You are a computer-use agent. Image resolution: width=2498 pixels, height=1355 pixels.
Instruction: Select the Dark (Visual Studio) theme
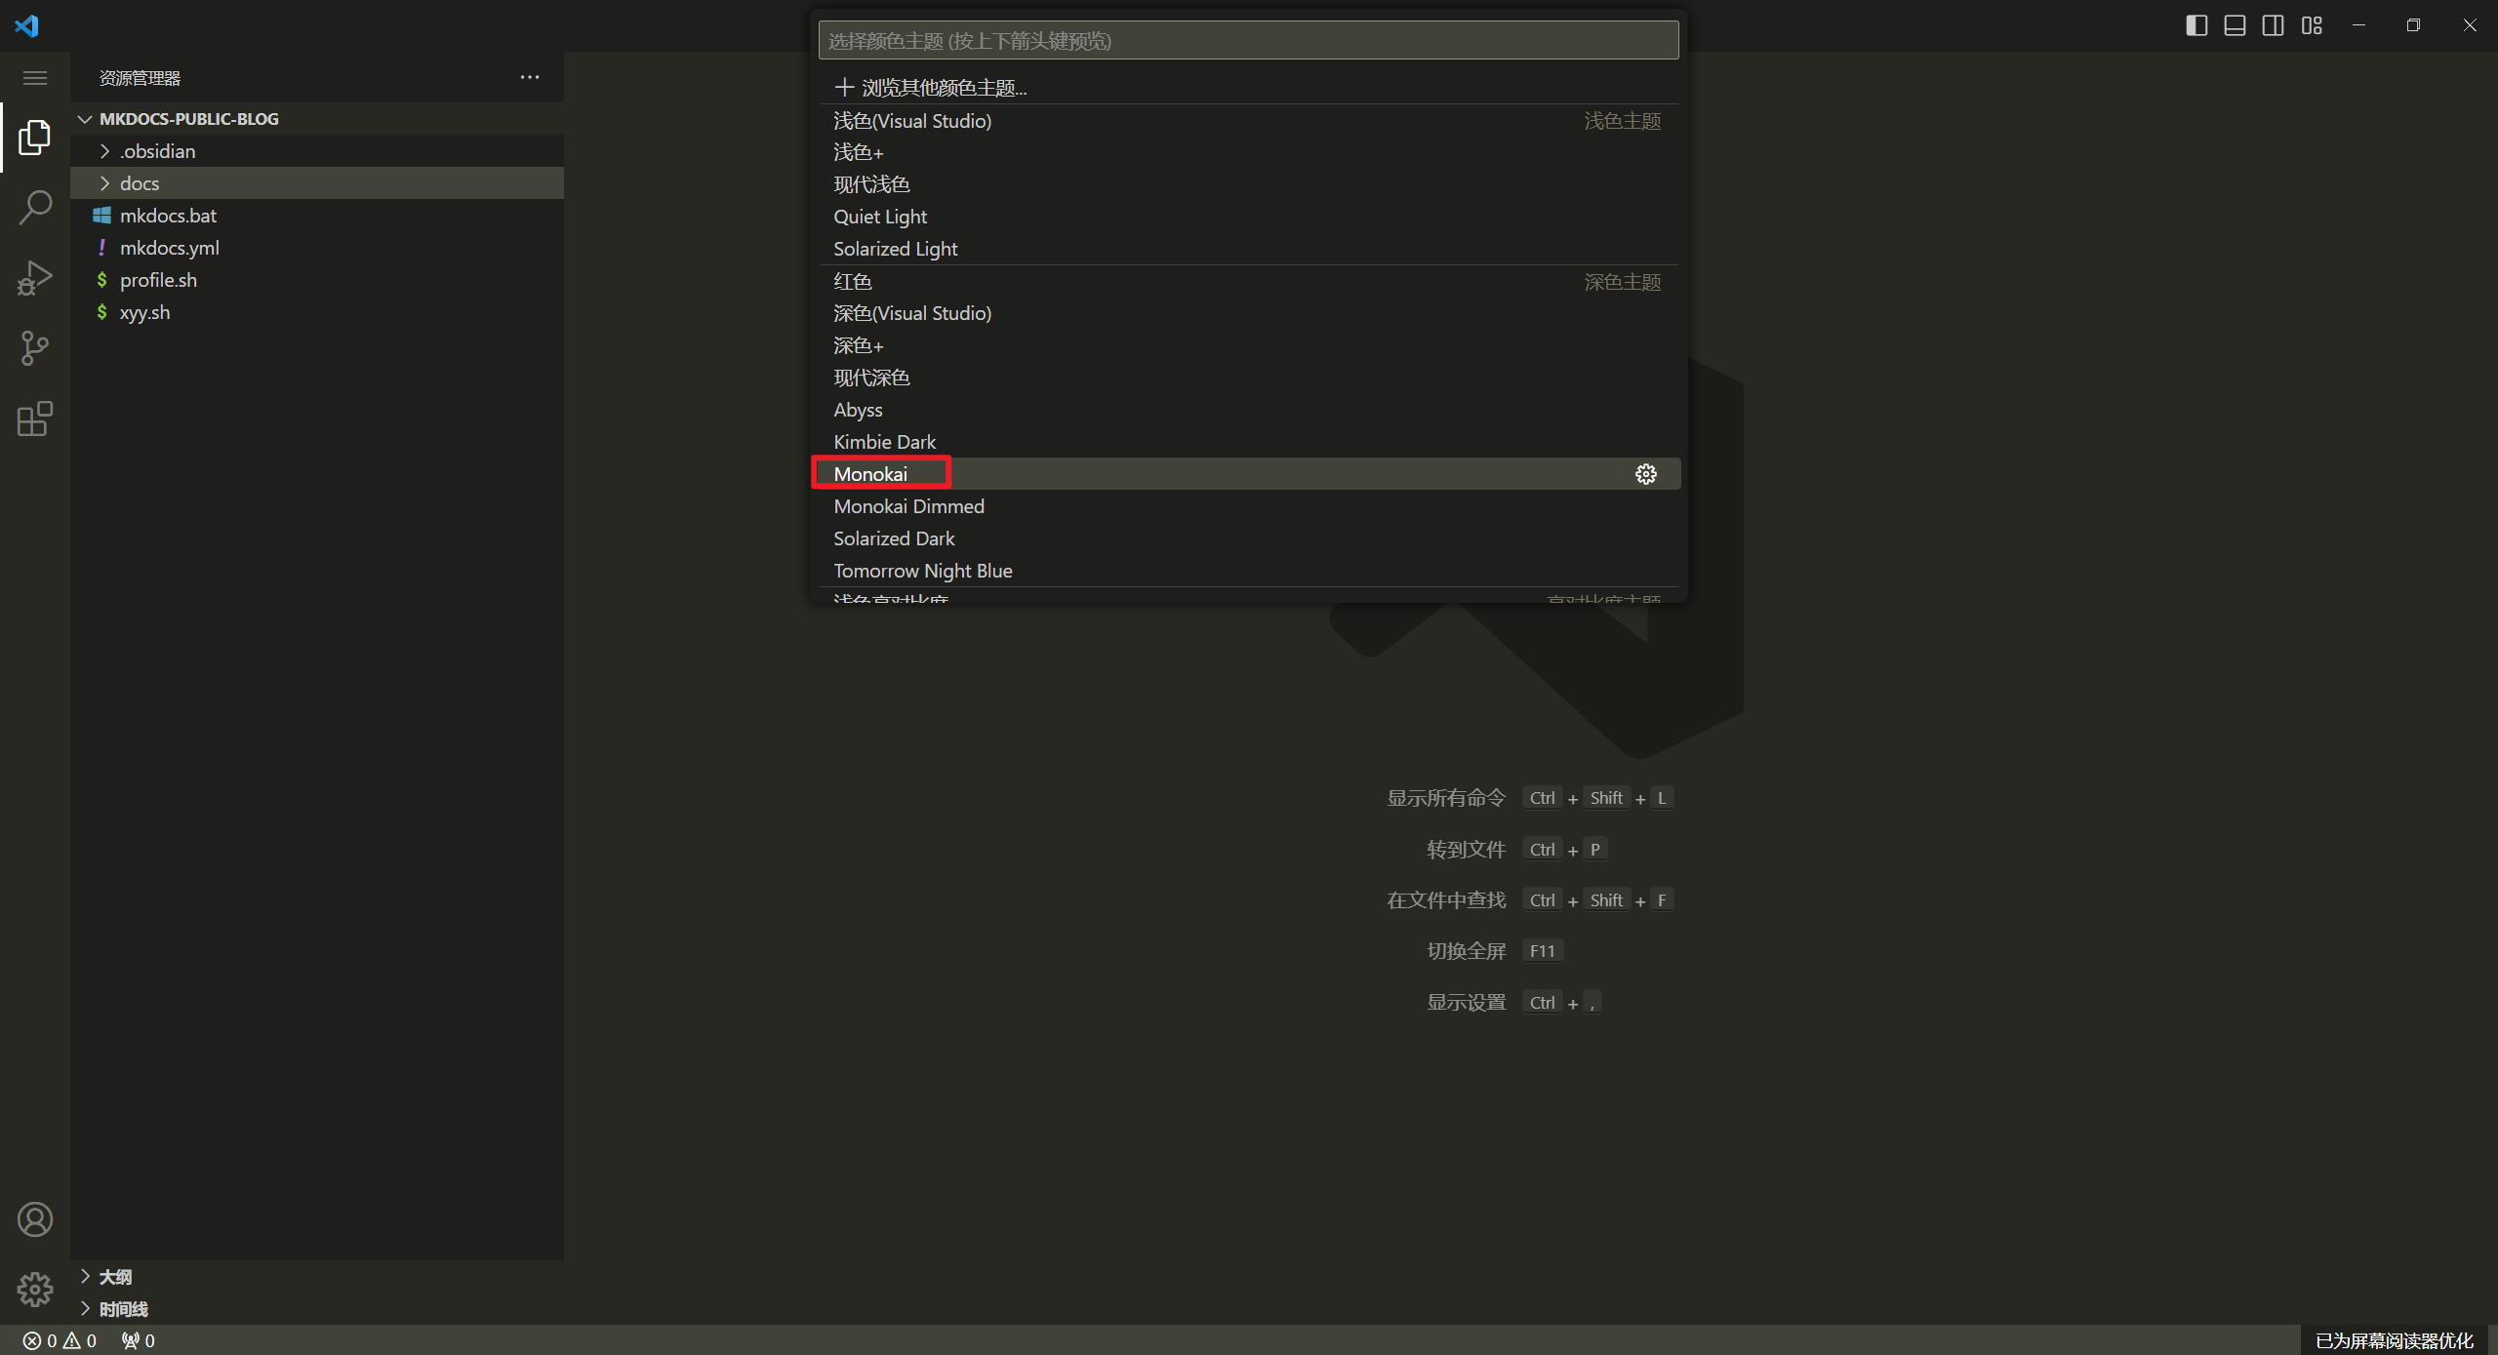click(1248, 313)
